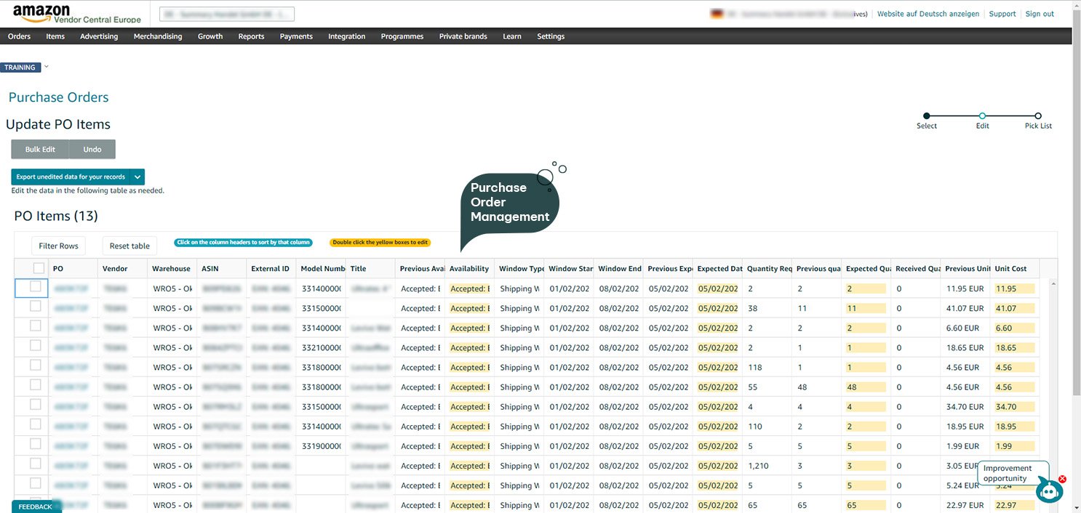Click the Pick List step circle
1081x513 pixels.
point(1038,116)
